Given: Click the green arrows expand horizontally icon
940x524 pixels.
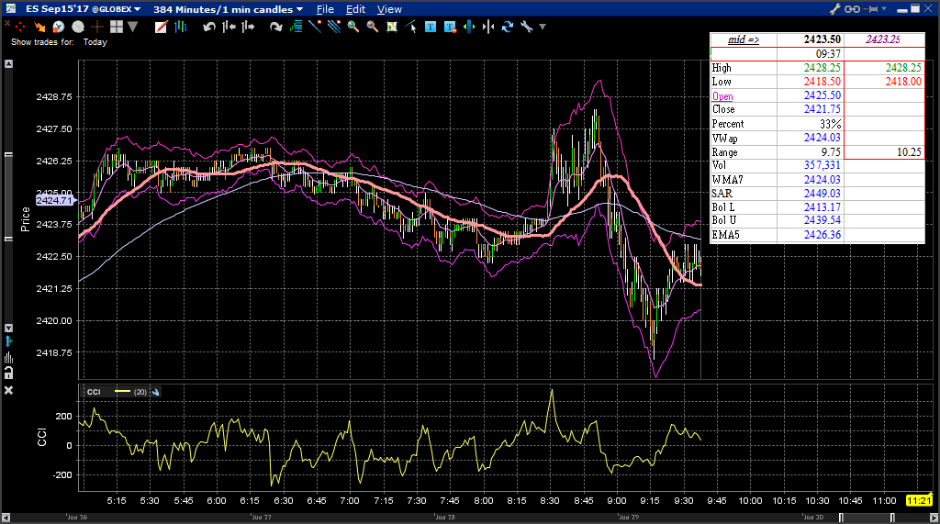Looking at the screenshot, I should tap(469, 27).
